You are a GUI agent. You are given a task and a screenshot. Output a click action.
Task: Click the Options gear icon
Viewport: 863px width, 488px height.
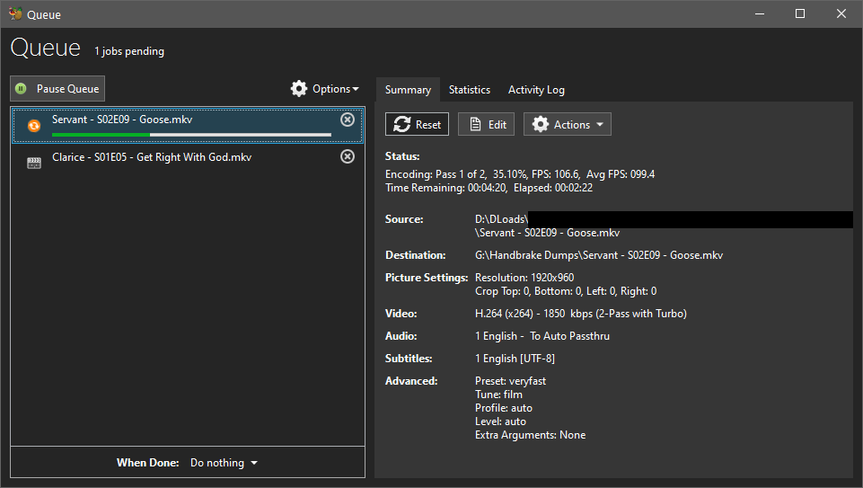[299, 89]
